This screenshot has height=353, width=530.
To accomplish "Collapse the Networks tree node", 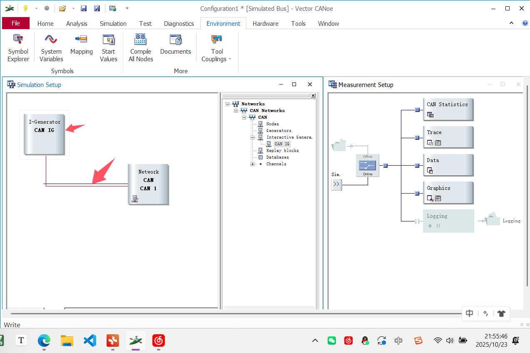I will pyautogui.click(x=228, y=104).
